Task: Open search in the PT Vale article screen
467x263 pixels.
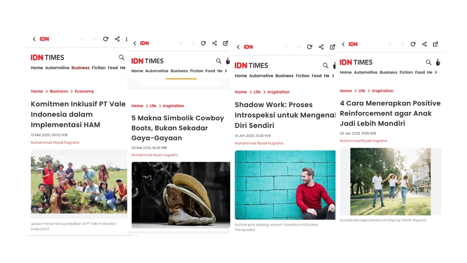Action: (x=122, y=57)
